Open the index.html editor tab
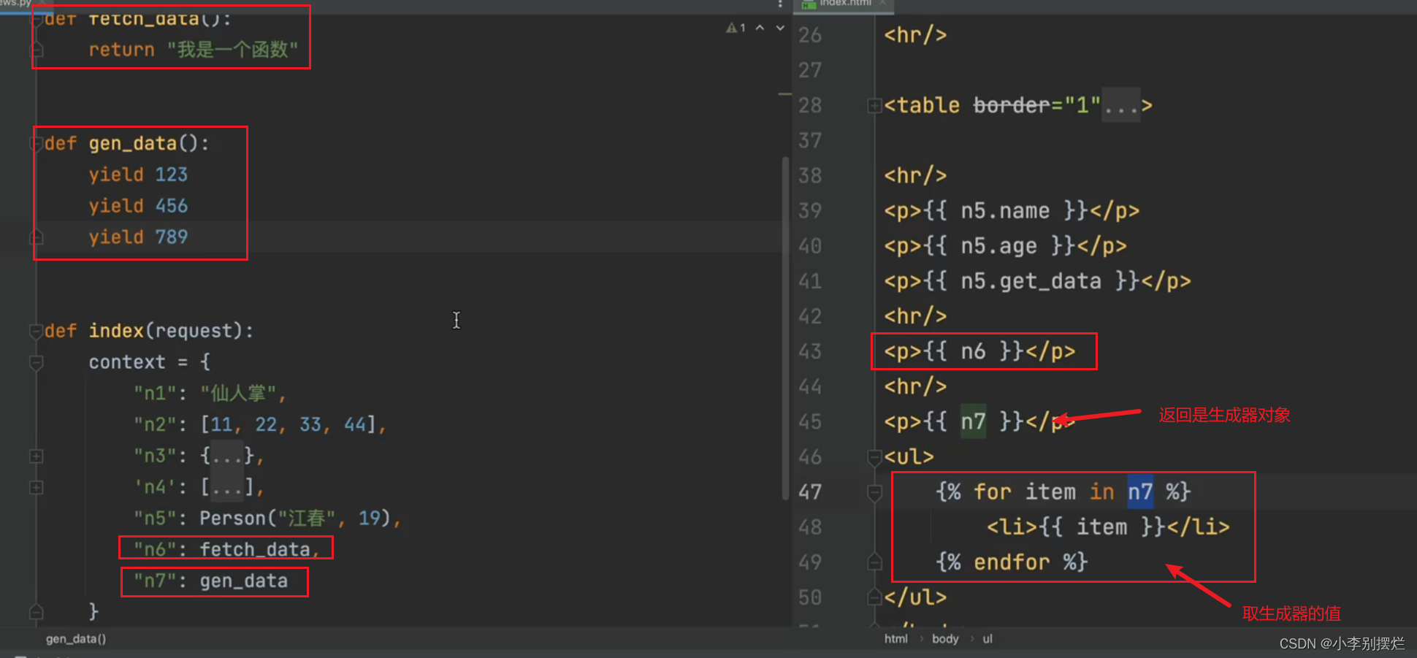This screenshot has width=1417, height=658. [x=844, y=4]
